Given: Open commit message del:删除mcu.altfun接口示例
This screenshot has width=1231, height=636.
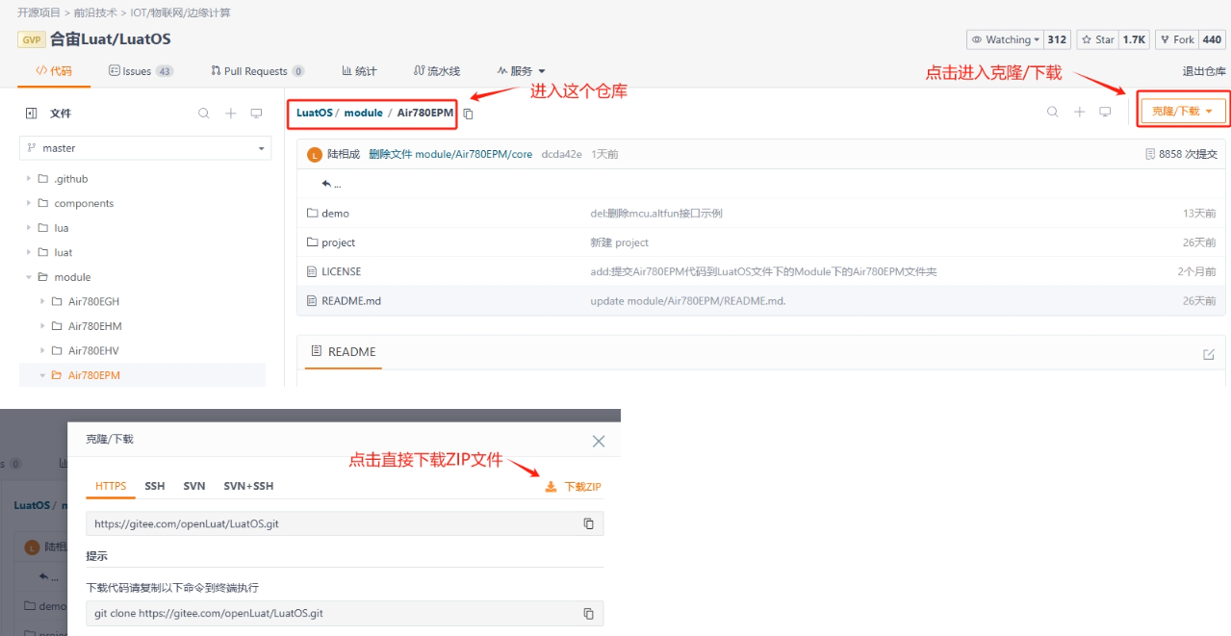Looking at the screenshot, I should pos(656,214).
